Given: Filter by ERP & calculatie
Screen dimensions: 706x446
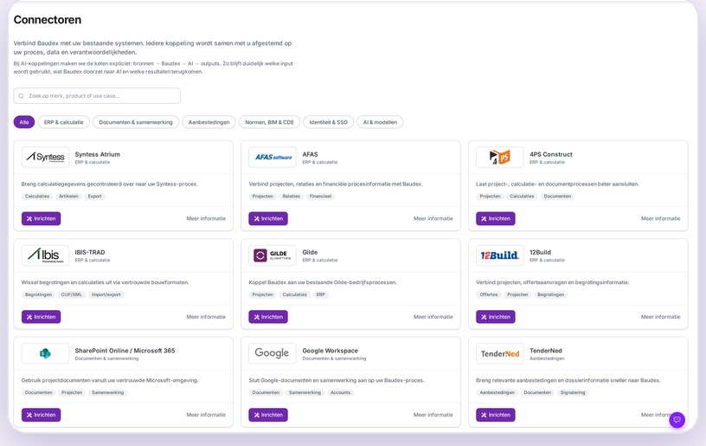Looking at the screenshot, I should (63, 122).
